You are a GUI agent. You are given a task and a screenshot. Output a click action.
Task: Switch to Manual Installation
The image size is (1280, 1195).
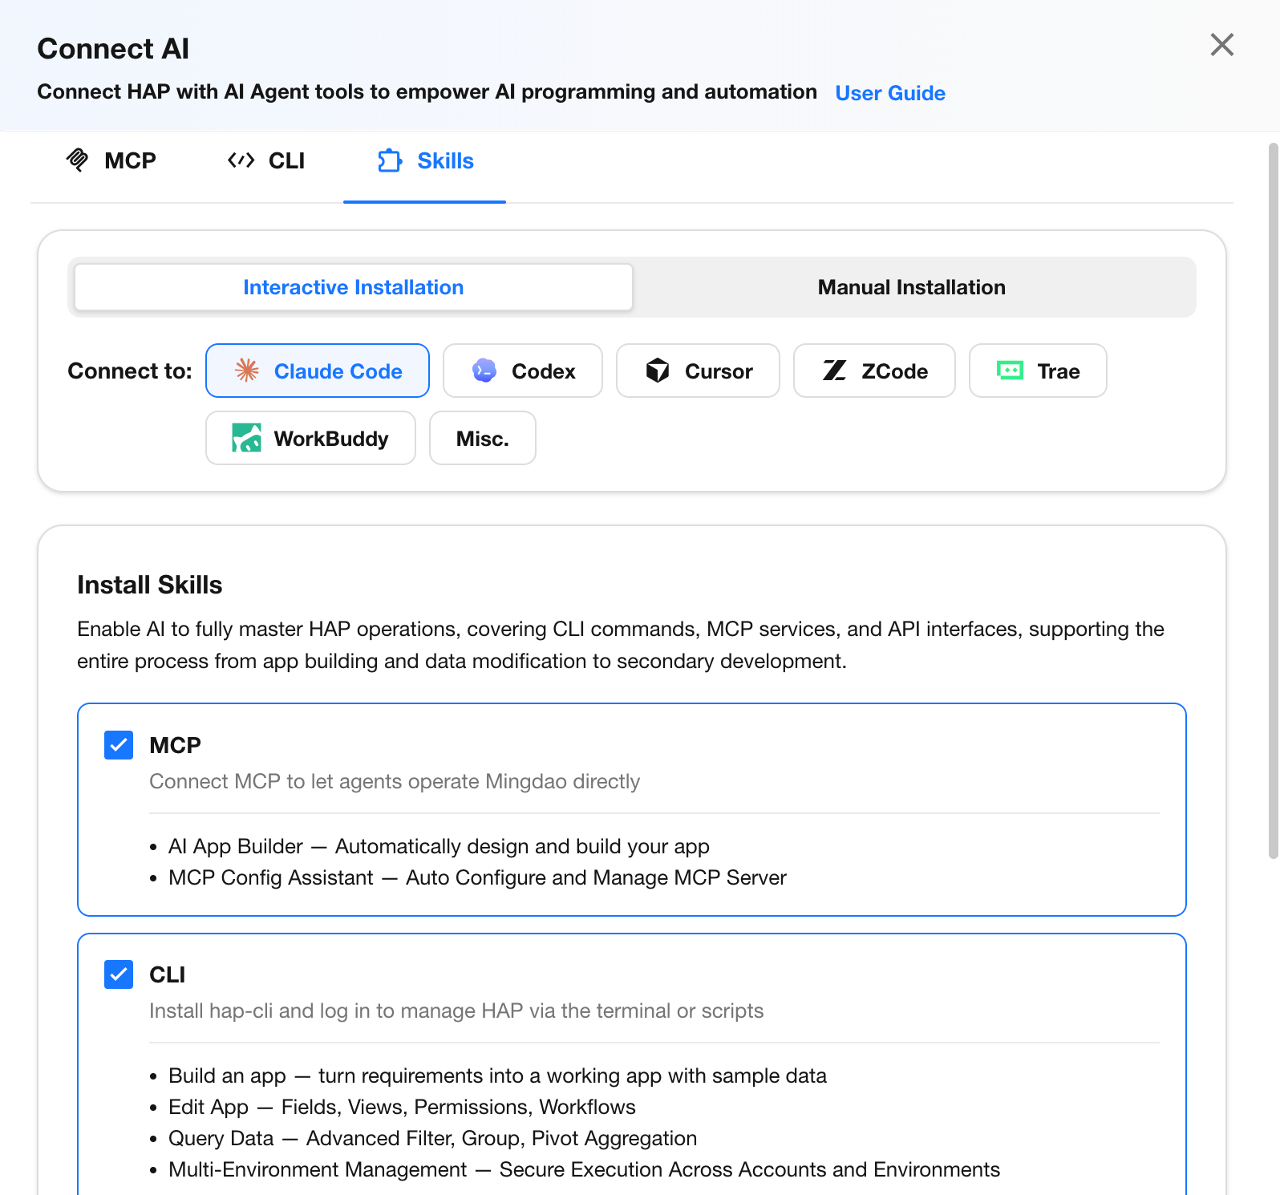[x=912, y=287]
